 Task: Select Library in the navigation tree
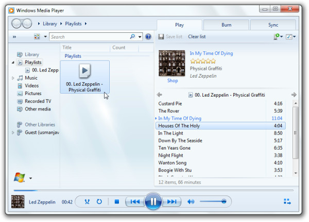pyautogui.click(x=32, y=54)
